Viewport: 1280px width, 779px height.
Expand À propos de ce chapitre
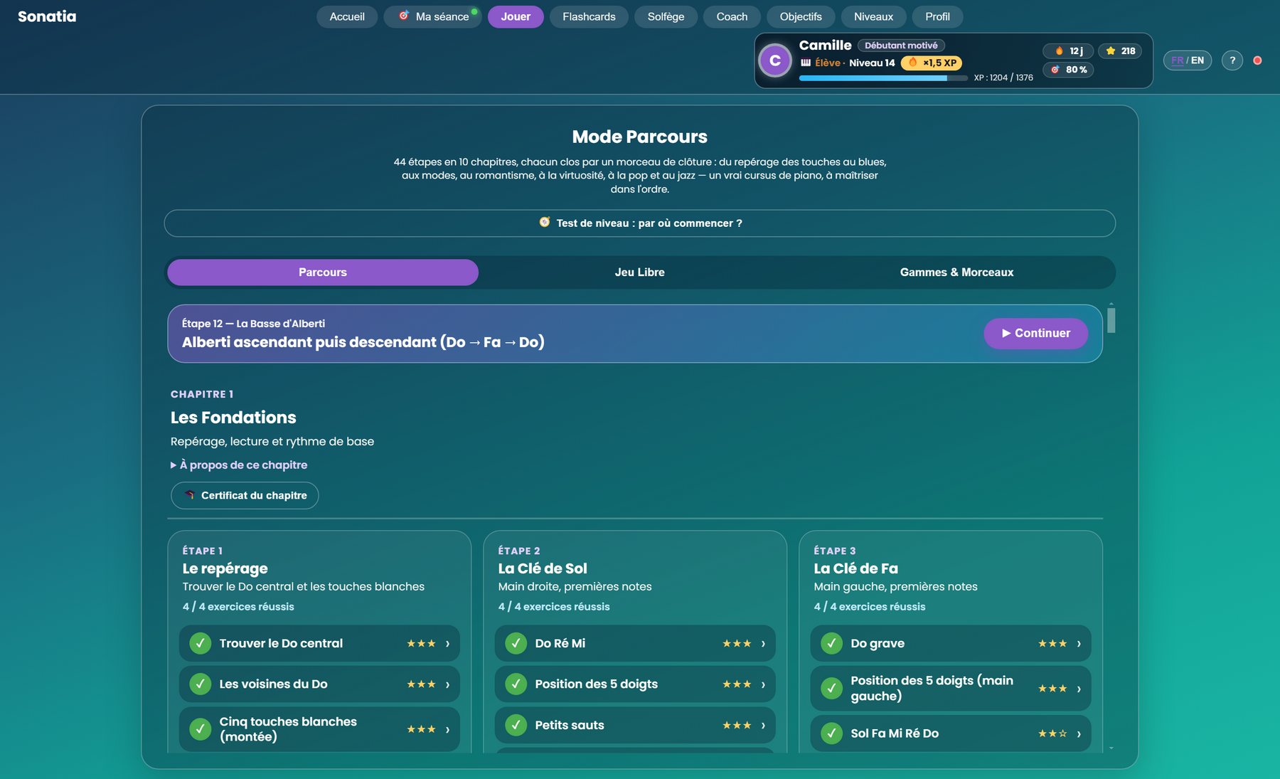[239, 465]
